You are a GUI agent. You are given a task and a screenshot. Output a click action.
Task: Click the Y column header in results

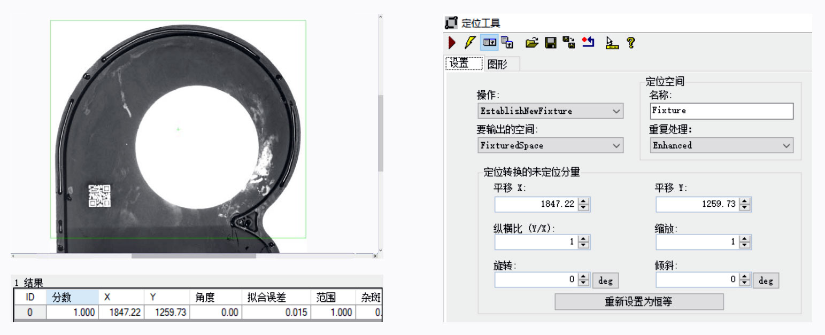[x=166, y=298]
